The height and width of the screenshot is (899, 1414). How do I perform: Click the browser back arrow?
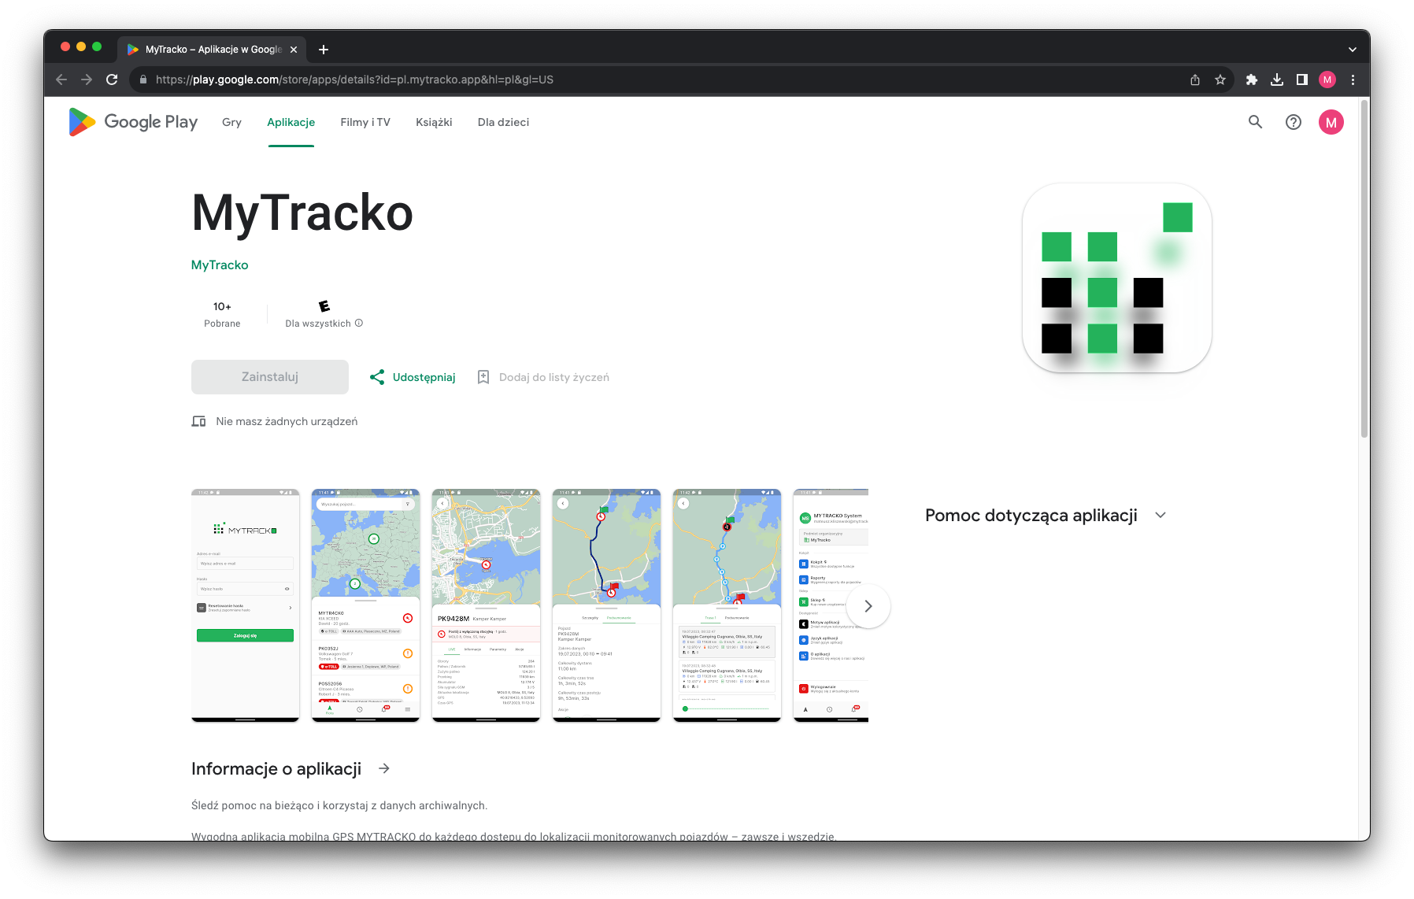pyautogui.click(x=61, y=80)
